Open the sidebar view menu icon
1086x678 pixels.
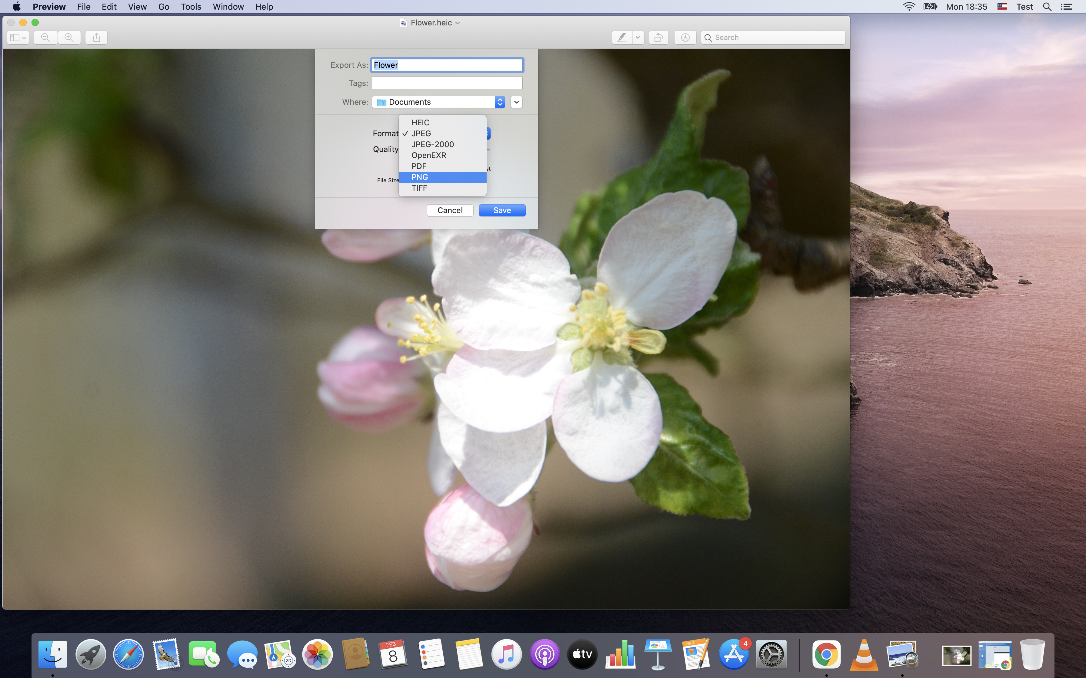tap(18, 37)
